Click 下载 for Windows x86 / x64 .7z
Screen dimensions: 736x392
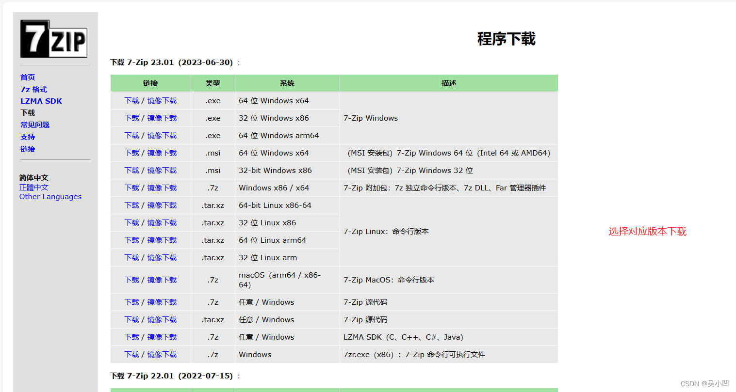[x=131, y=188]
